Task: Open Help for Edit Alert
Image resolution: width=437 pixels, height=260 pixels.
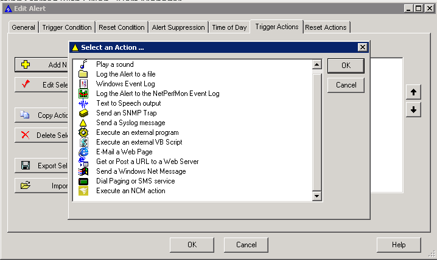Action: [399, 245]
